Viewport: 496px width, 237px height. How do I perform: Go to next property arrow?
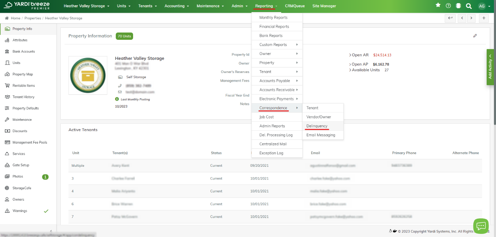[471, 18]
